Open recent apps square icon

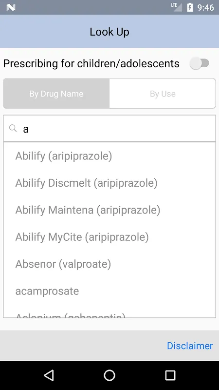(x=170, y=375)
